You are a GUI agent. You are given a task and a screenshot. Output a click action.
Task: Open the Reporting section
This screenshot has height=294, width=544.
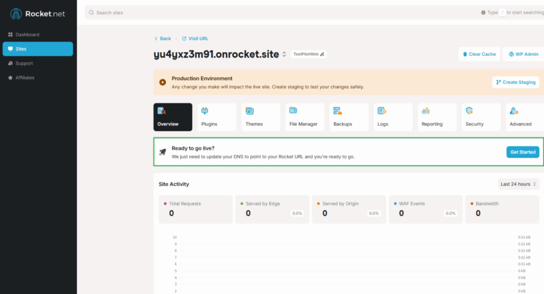pos(437,117)
